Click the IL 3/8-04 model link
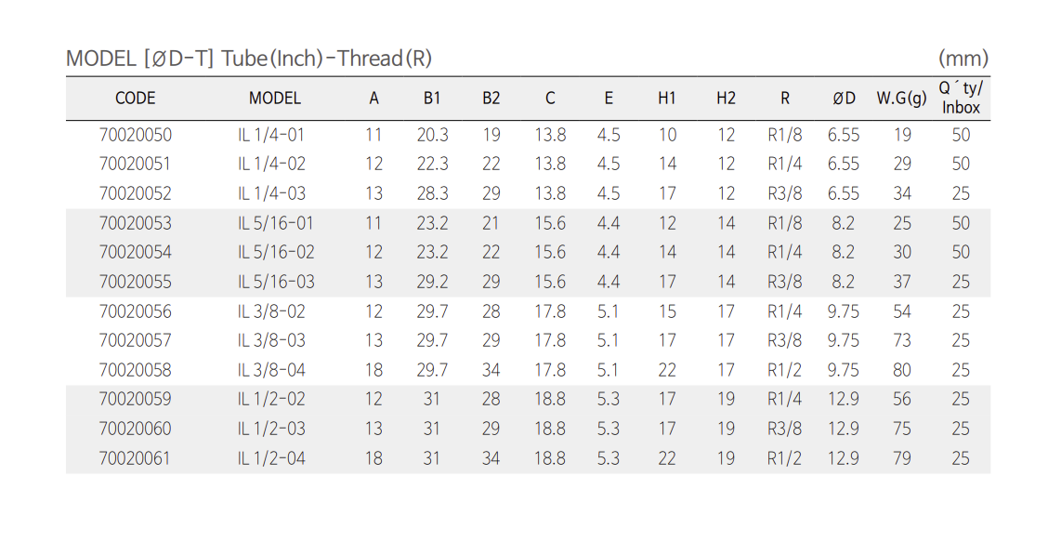Image resolution: width=1061 pixels, height=555 pixels. (x=271, y=370)
